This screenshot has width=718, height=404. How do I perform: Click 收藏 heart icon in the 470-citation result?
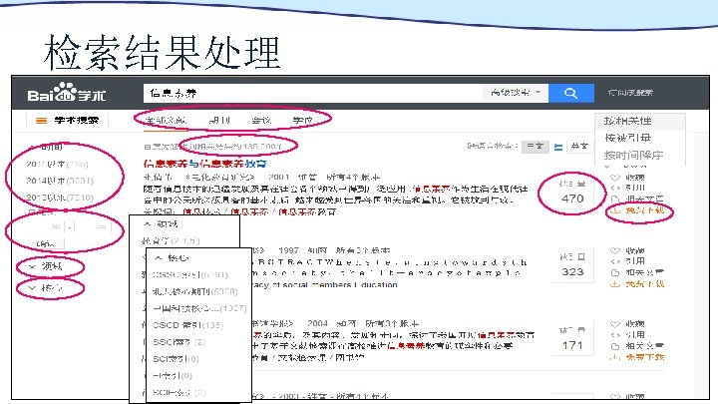tap(615, 178)
